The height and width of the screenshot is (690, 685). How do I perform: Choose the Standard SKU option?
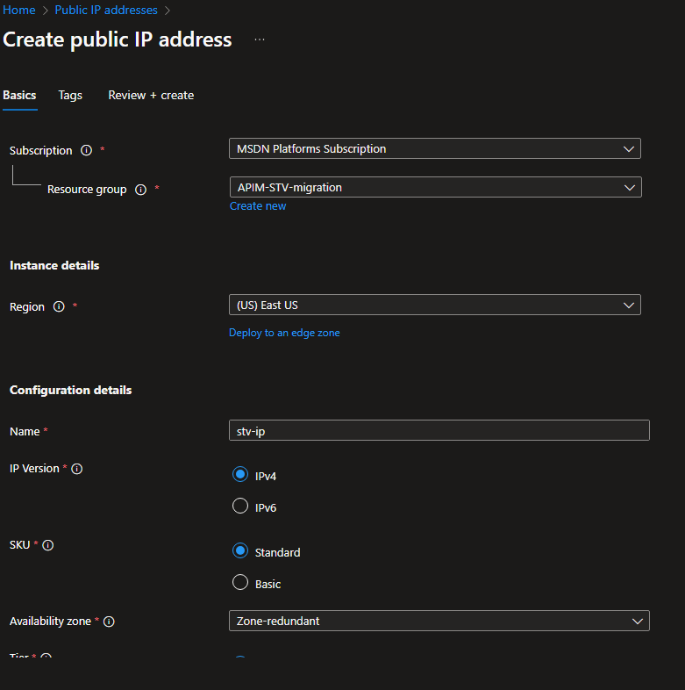(x=240, y=551)
